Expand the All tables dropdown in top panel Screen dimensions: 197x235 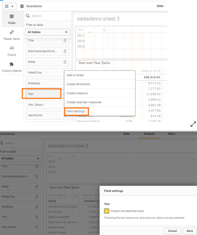pyautogui.click(x=47, y=32)
